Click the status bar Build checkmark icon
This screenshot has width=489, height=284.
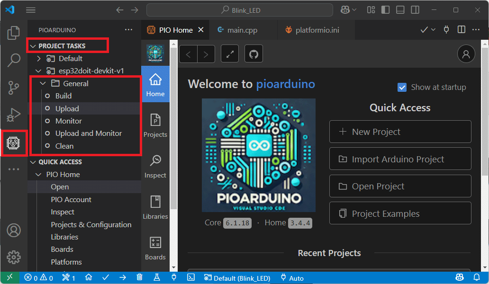(106, 277)
